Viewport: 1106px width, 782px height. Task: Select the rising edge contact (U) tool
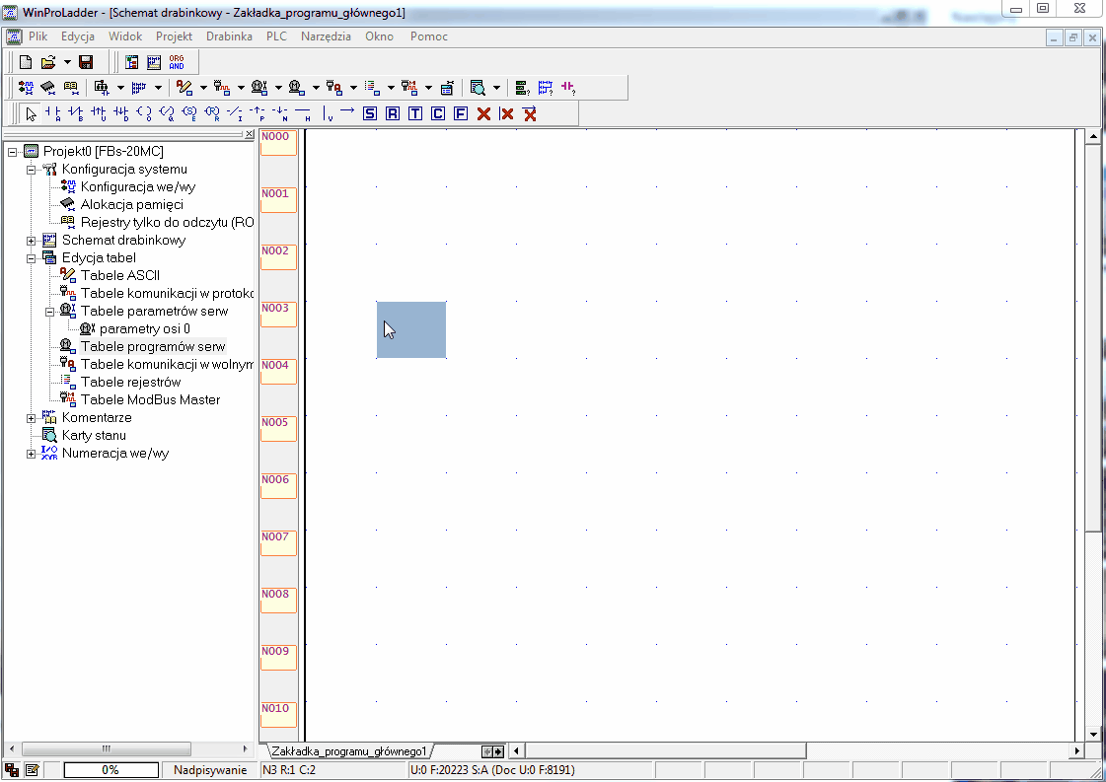pyautogui.click(x=98, y=113)
